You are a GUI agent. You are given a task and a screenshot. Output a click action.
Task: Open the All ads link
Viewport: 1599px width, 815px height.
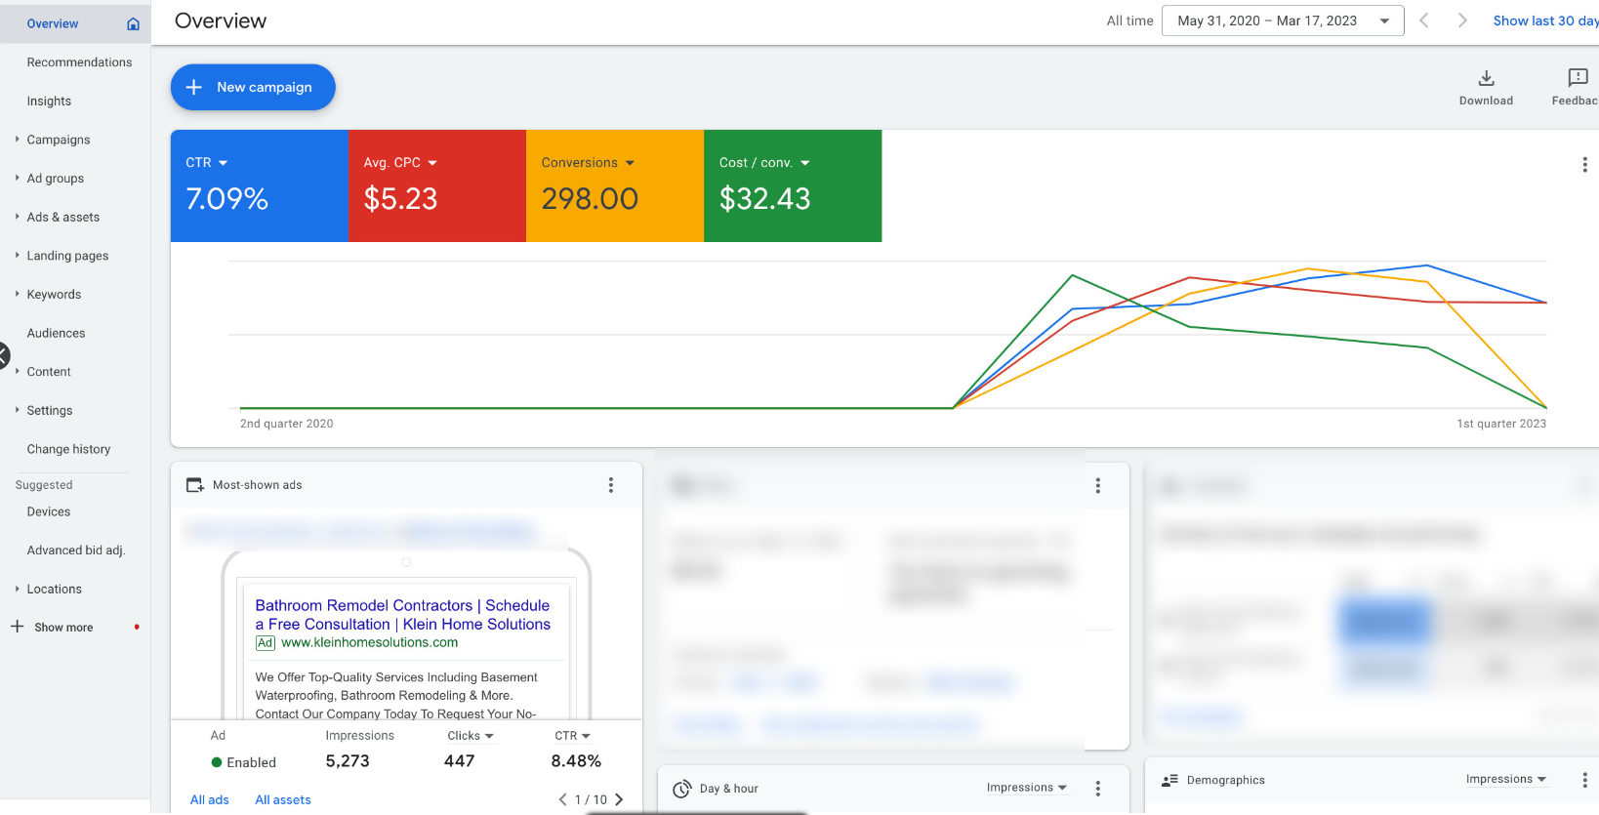click(209, 799)
